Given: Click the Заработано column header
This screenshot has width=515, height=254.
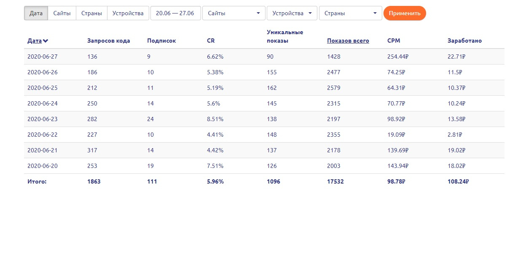Looking at the screenshot, I should coord(464,41).
